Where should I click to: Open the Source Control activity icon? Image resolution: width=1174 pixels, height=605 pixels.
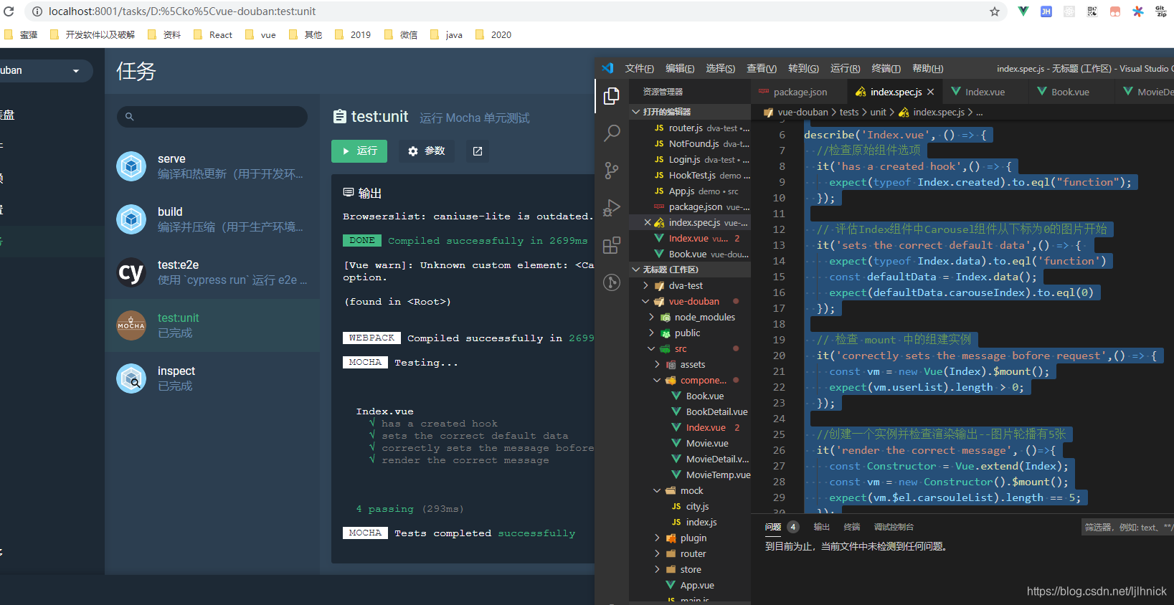point(612,171)
